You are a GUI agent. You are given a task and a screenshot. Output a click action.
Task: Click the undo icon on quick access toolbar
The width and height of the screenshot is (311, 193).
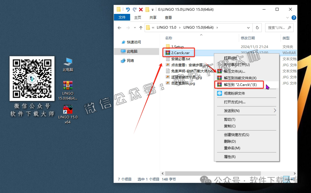(x=128, y=9)
